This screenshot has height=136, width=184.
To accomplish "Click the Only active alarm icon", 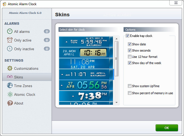I will click(x=10, y=40).
